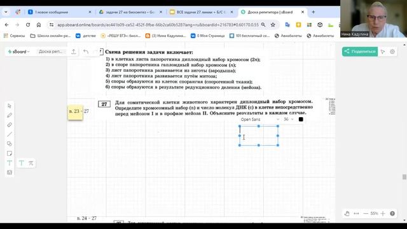Select the cursor pointer tool in sBoard toolbar

pyautogui.click(x=10, y=106)
